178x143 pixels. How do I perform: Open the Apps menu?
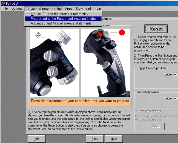pos(69,9)
